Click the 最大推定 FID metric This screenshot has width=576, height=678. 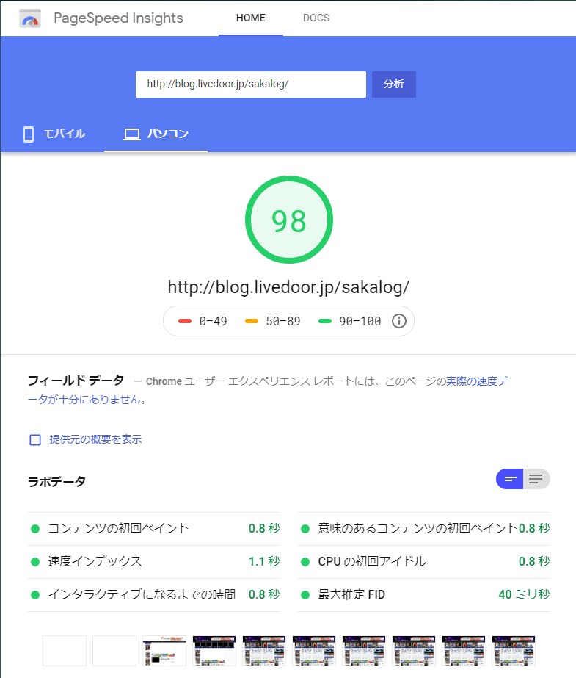tap(424, 594)
